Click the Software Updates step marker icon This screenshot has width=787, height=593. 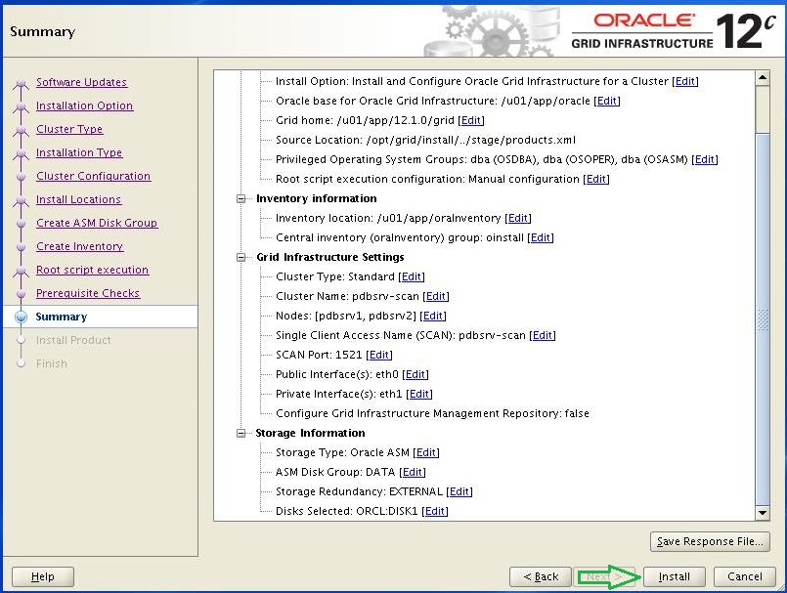pos(22,83)
